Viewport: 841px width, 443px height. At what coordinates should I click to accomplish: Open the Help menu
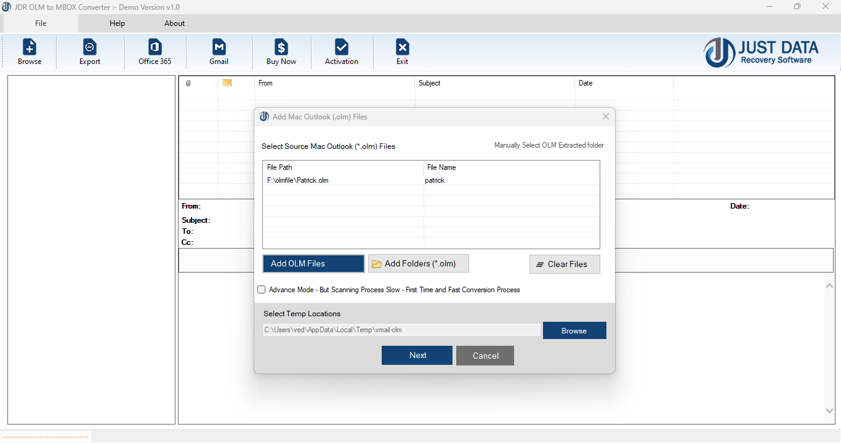117,23
